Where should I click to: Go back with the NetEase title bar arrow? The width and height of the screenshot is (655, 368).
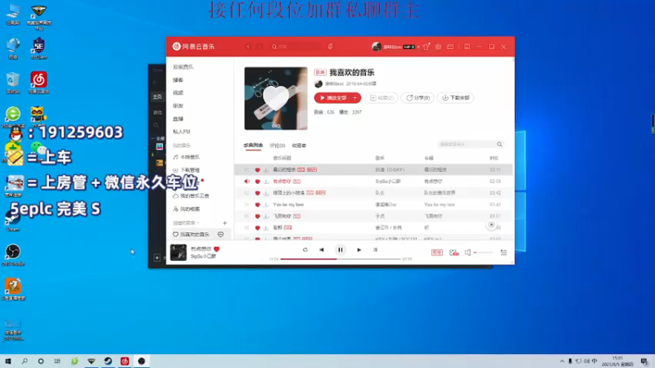(248, 47)
